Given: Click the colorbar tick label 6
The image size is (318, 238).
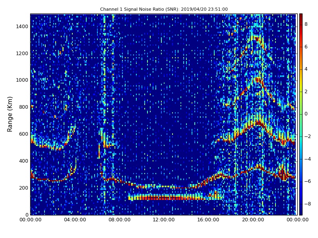Looking at the screenshot, I should [306, 47].
